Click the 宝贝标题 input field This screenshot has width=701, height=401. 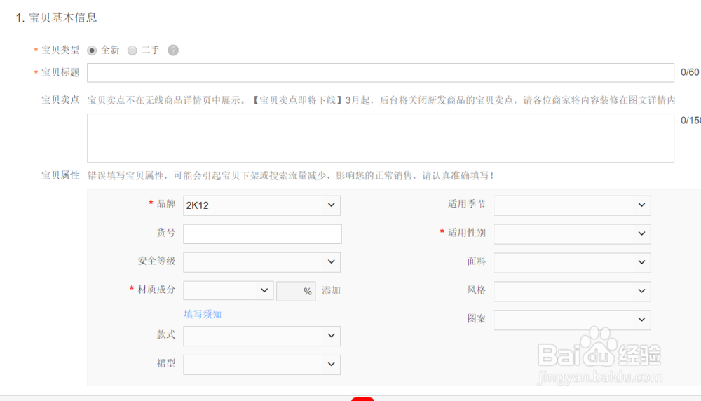click(x=381, y=73)
